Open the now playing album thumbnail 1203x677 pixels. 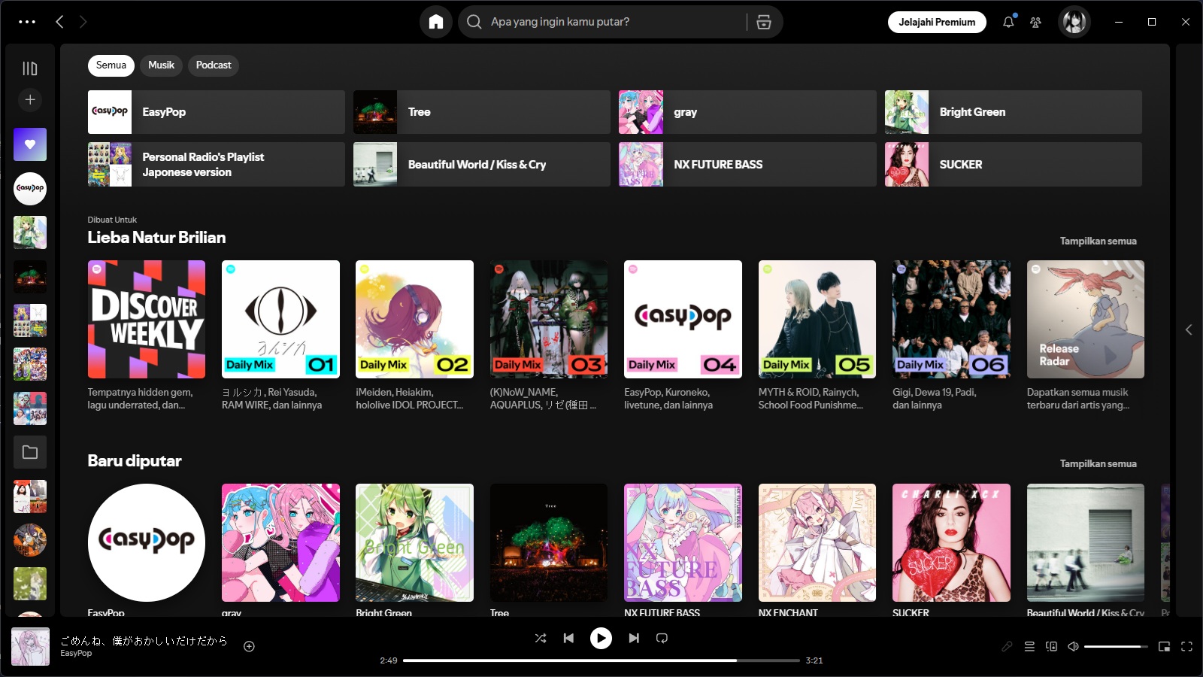(x=30, y=647)
